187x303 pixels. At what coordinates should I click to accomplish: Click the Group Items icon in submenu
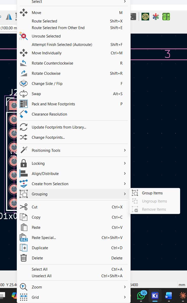[135, 193]
